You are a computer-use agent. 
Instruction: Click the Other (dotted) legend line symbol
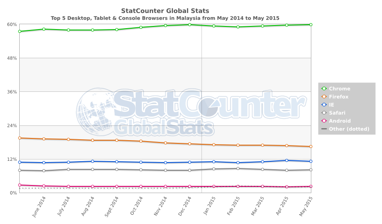(324, 129)
